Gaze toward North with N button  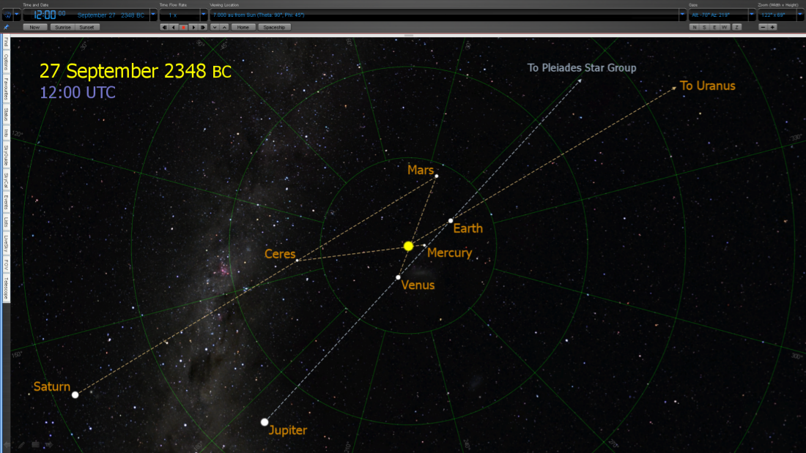point(695,27)
